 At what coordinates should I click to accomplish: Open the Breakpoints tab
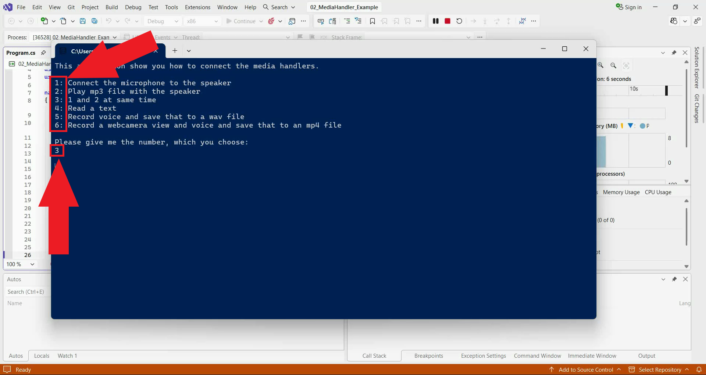(429, 356)
